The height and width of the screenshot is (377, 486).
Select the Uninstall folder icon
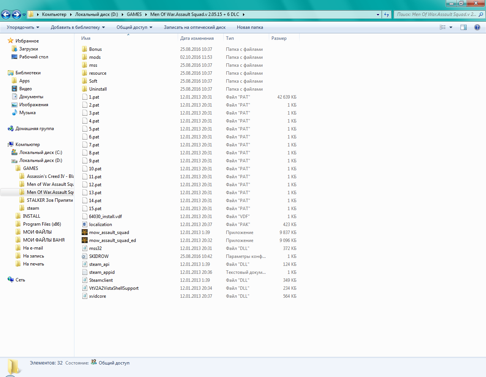click(x=85, y=89)
